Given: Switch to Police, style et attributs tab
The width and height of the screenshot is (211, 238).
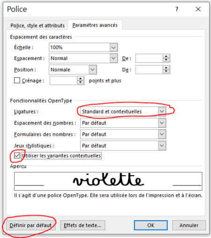Looking at the screenshot, I should click(x=38, y=25).
